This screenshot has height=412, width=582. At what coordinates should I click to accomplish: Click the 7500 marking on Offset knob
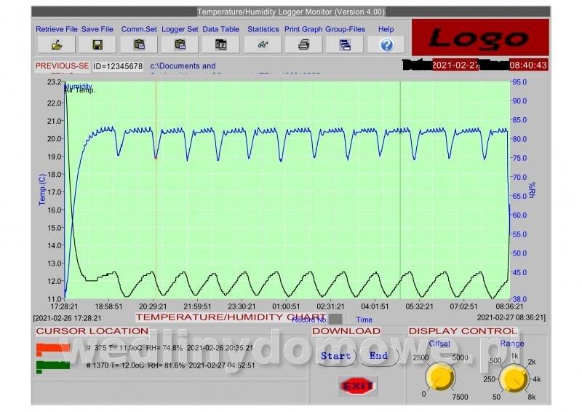(x=460, y=397)
